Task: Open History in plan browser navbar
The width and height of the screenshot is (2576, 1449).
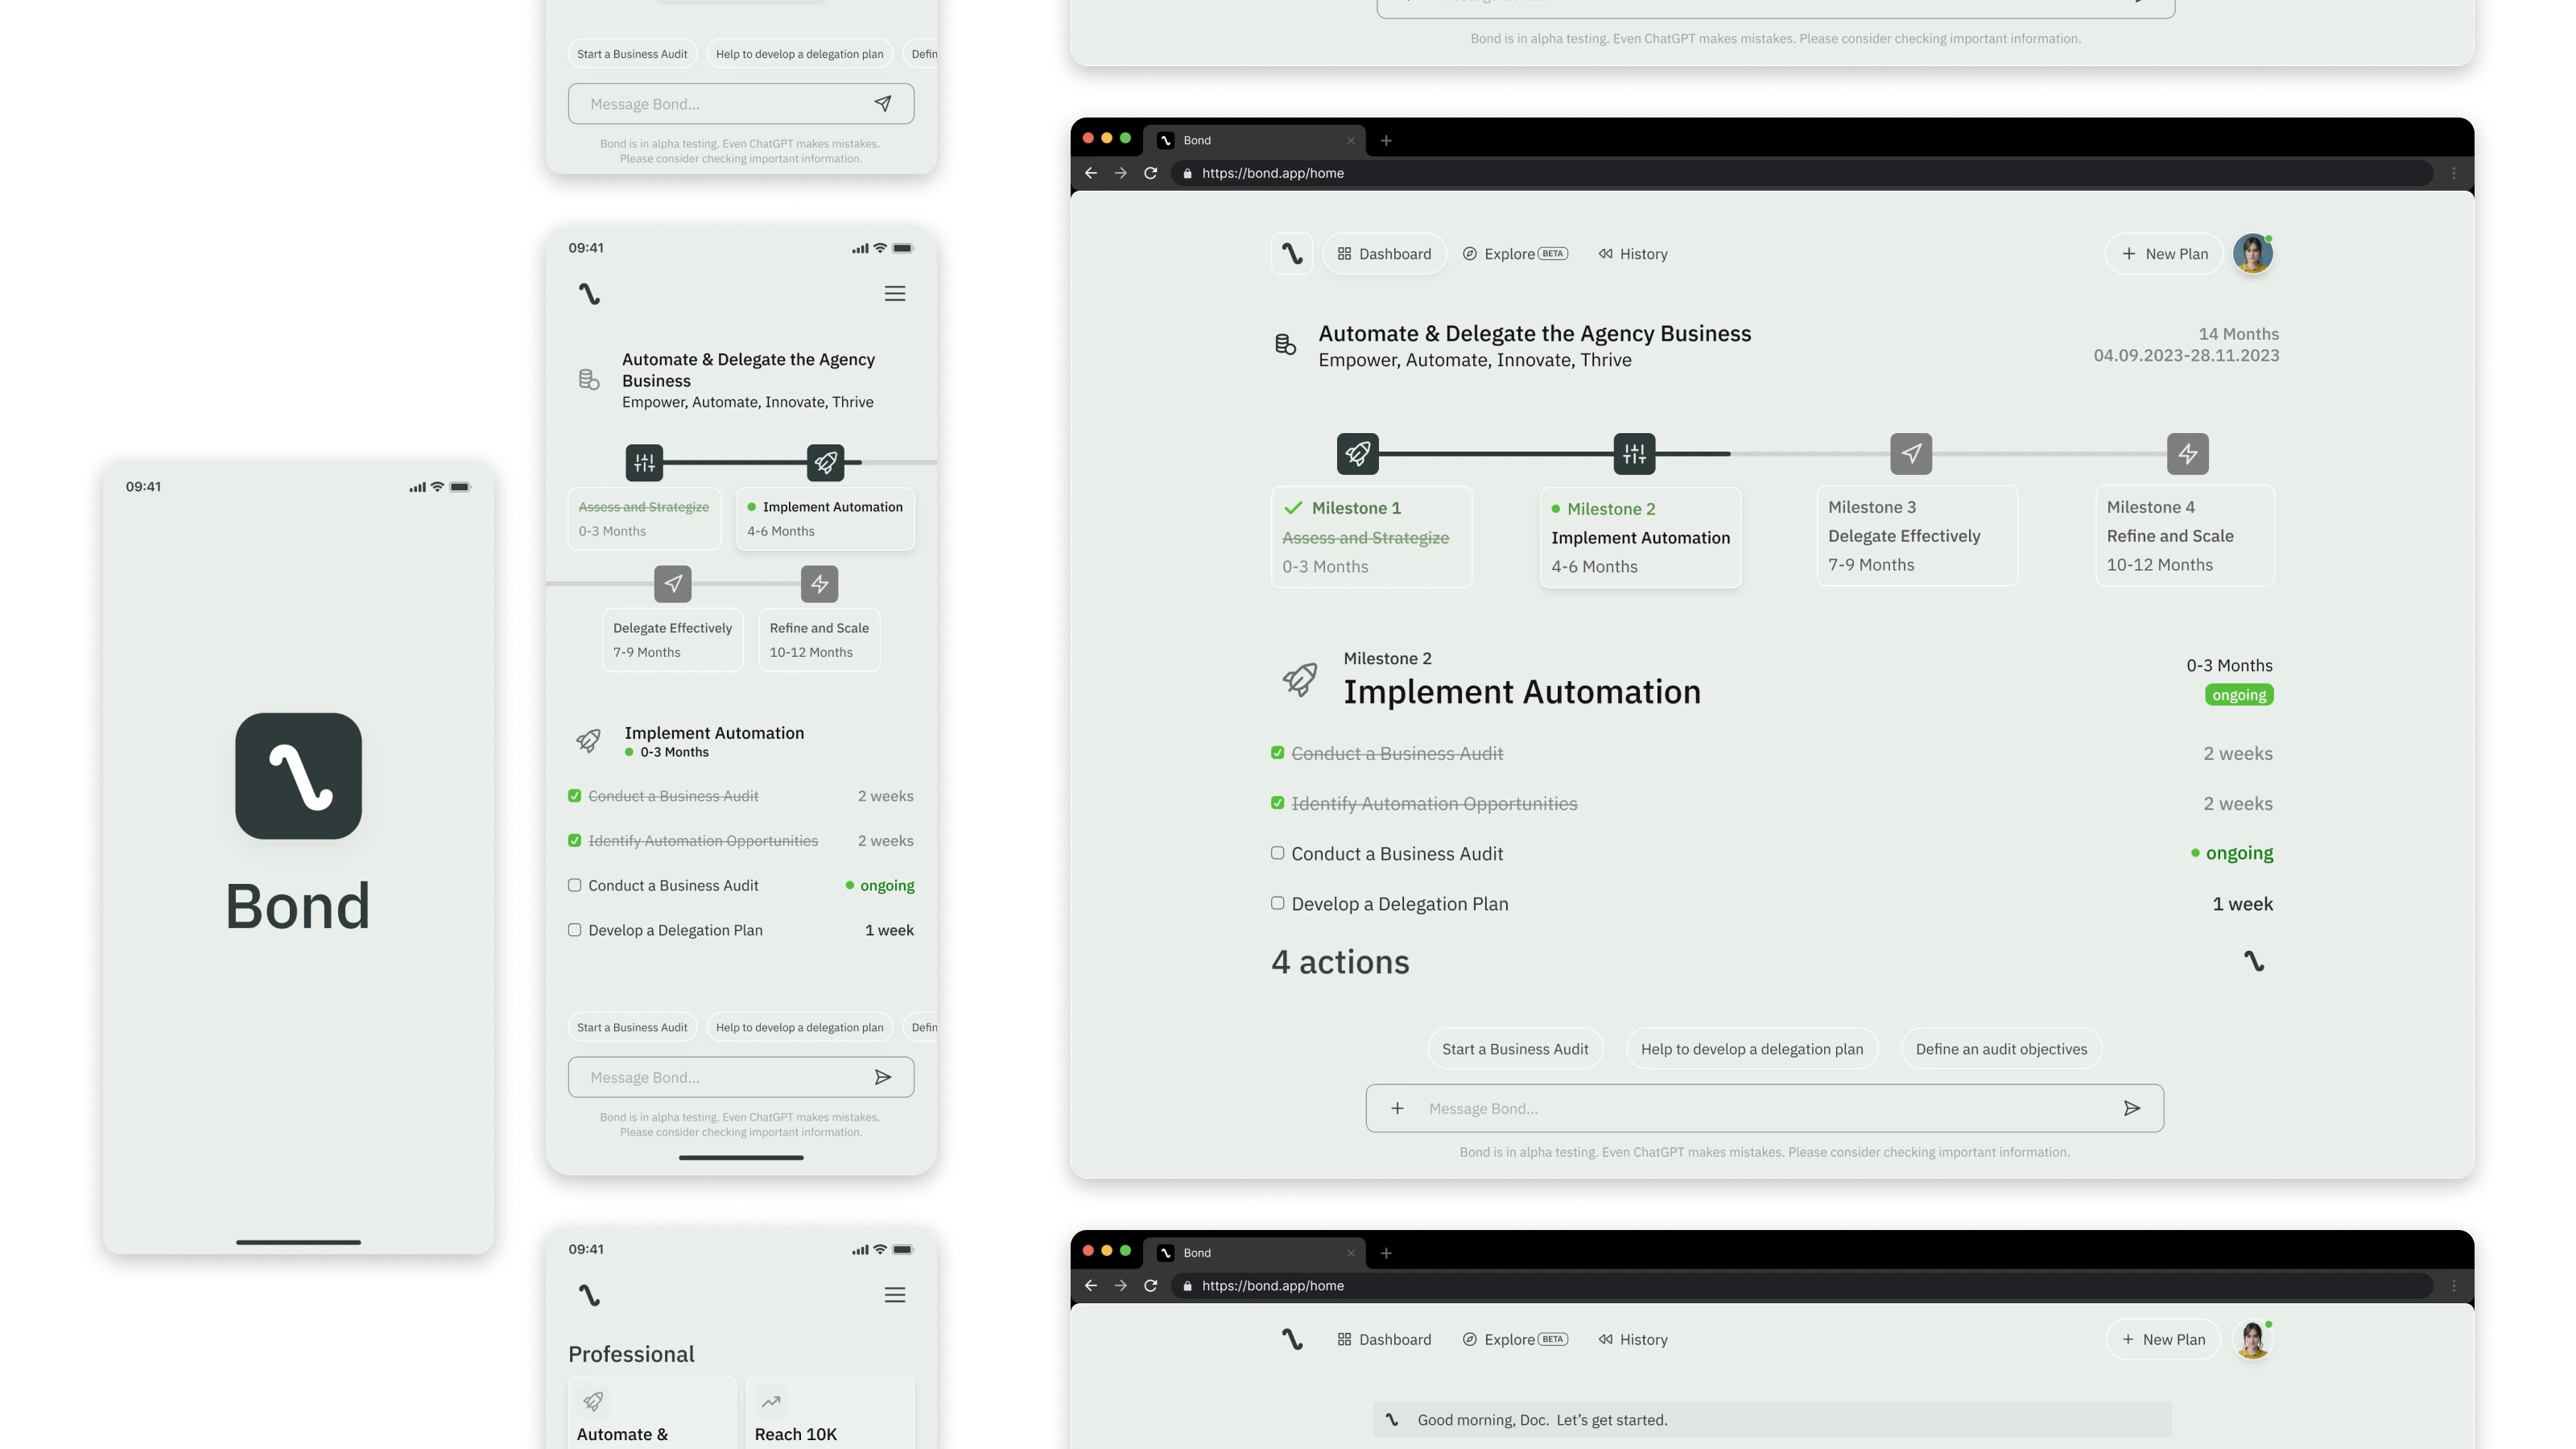Action: coord(1633,254)
